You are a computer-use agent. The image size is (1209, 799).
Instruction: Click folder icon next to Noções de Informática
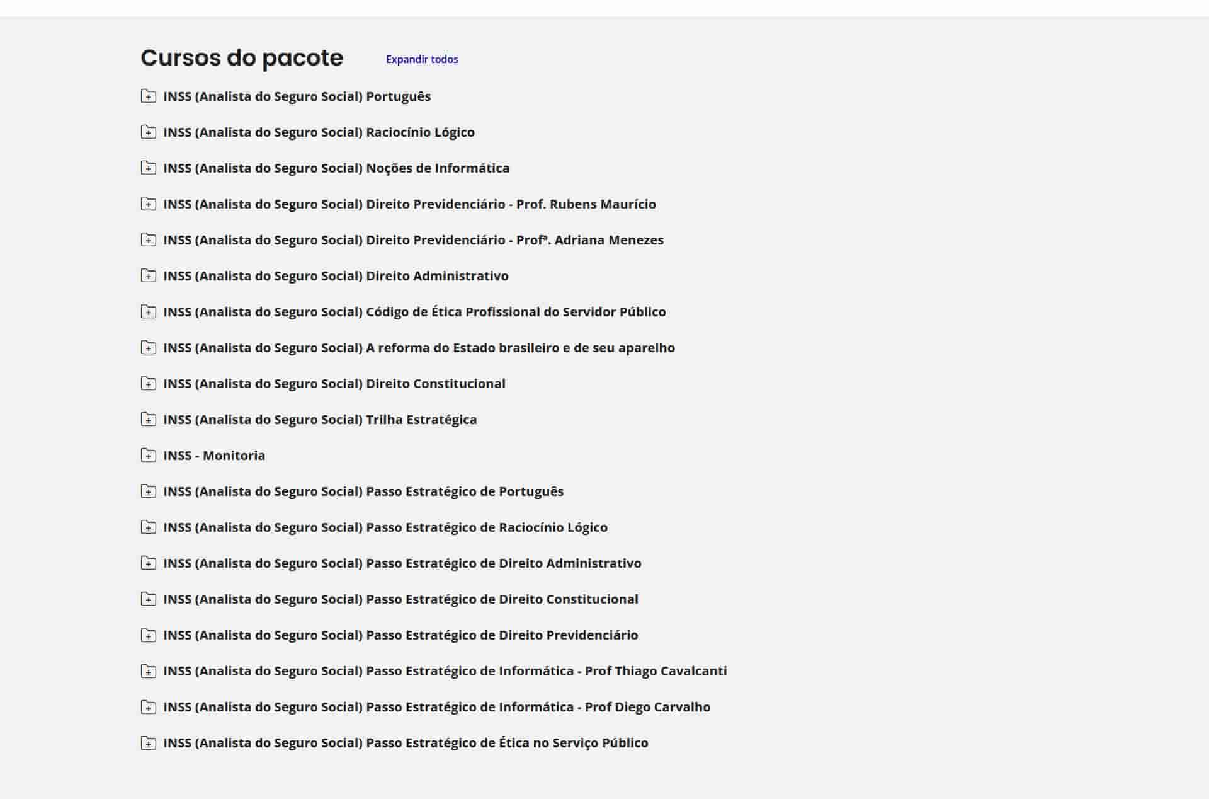pos(148,168)
